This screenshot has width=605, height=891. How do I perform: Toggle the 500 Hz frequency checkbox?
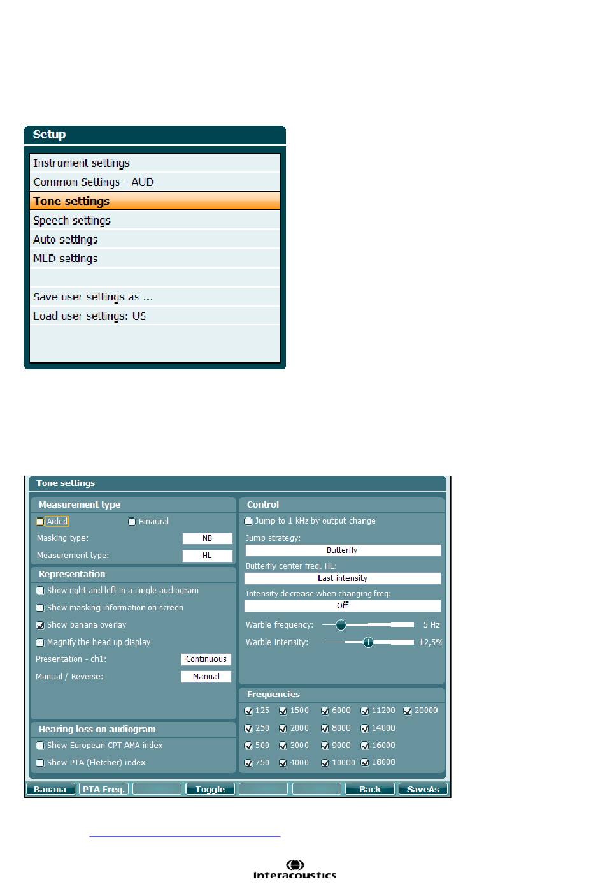(248, 746)
